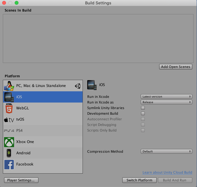Image resolution: width=197 pixels, height=187 pixels.
Task: Click the Add Open Scenes button
Action: click(175, 67)
